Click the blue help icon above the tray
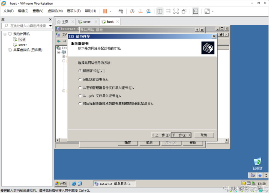Screen dimensions: 269x193 click(260, 175)
